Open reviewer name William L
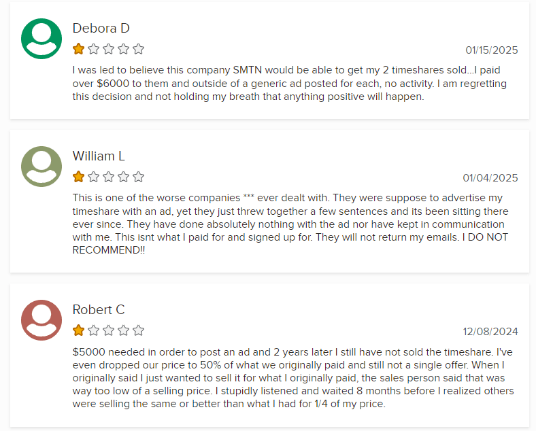The image size is (536, 431). click(99, 156)
